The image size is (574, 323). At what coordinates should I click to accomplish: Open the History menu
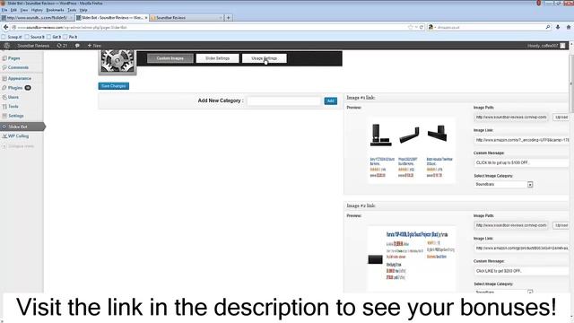click(x=37, y=10)
